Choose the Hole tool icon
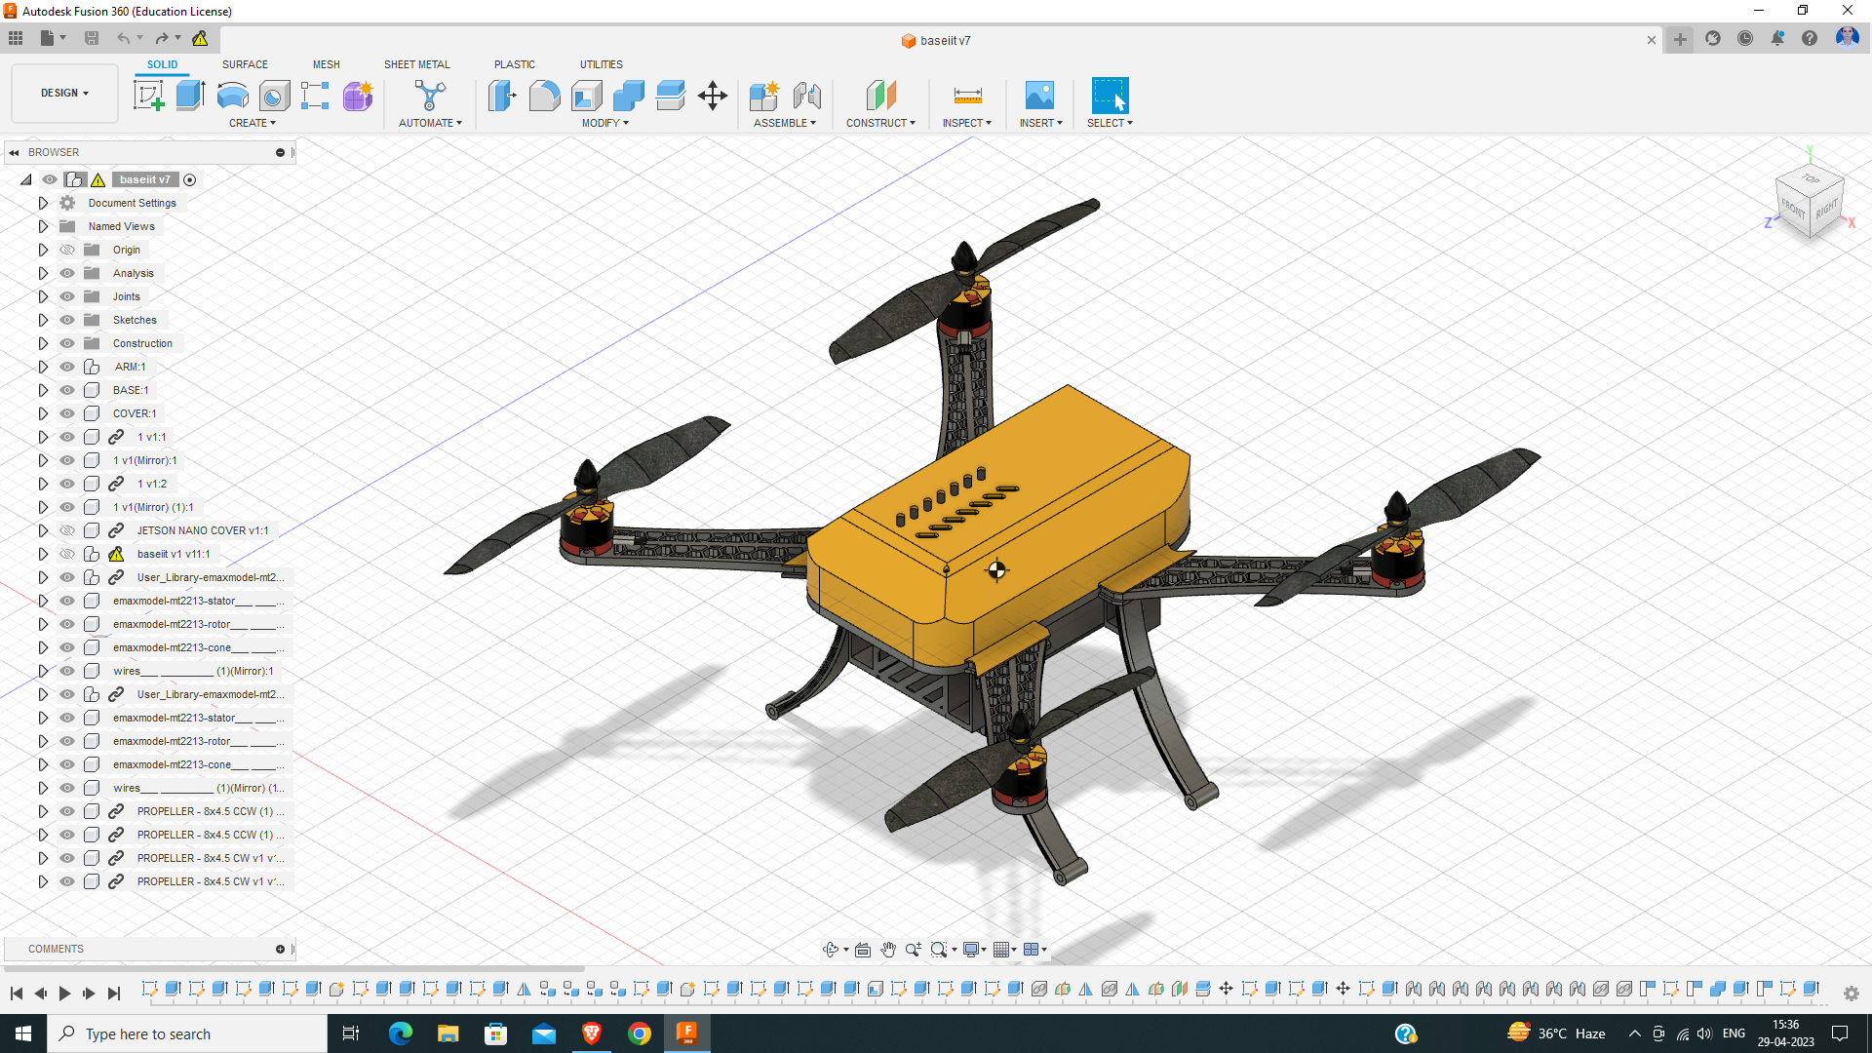The height and width of the screenshot is (1053, 1872). tap(274, 96)
